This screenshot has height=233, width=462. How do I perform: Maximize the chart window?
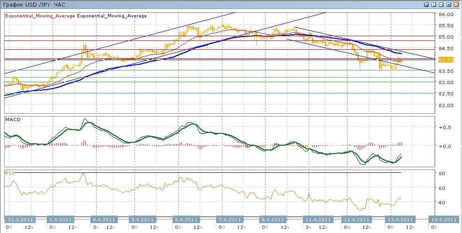(449, 4)
